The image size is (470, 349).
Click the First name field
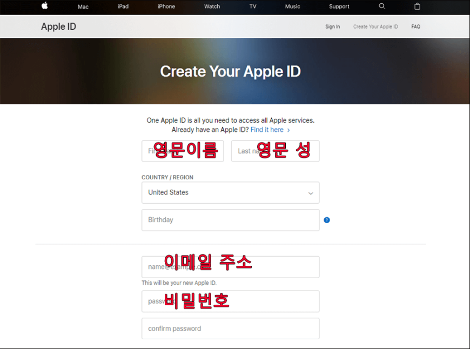(x=183, y=151)
